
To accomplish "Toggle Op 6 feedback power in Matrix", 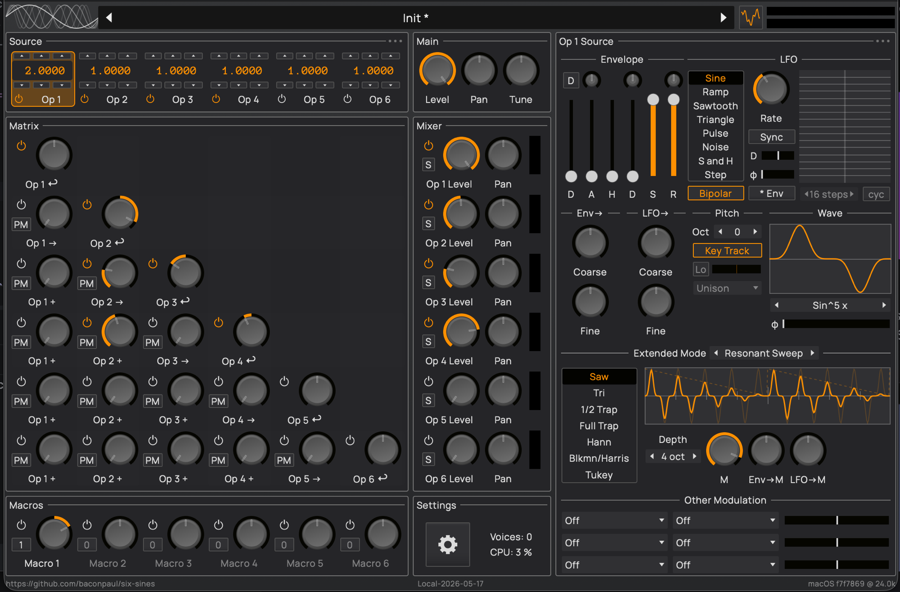I will tap(350, 441).
